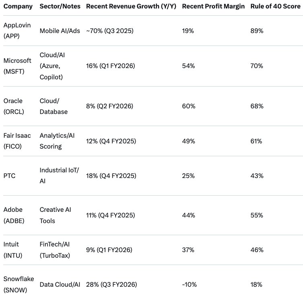Viewport: 303px width, 298px height.
Task: Click the Rule of 40 Score header
Action: [x=275, y=6]
